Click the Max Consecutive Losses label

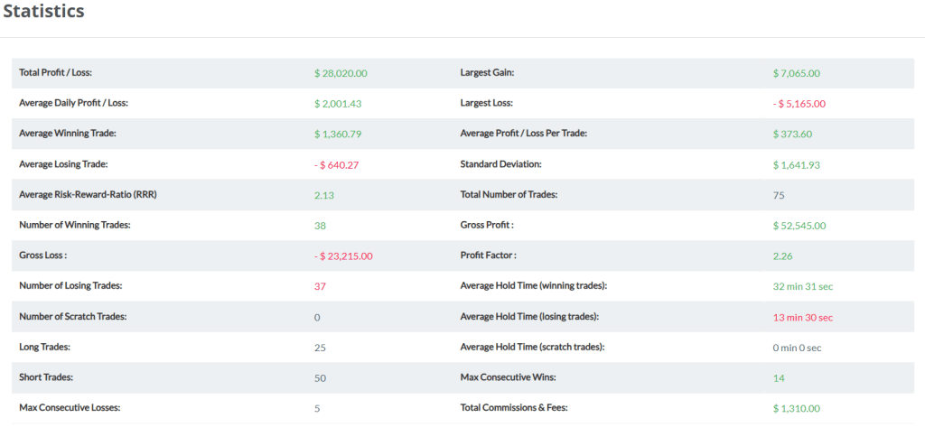click(70, 408)
